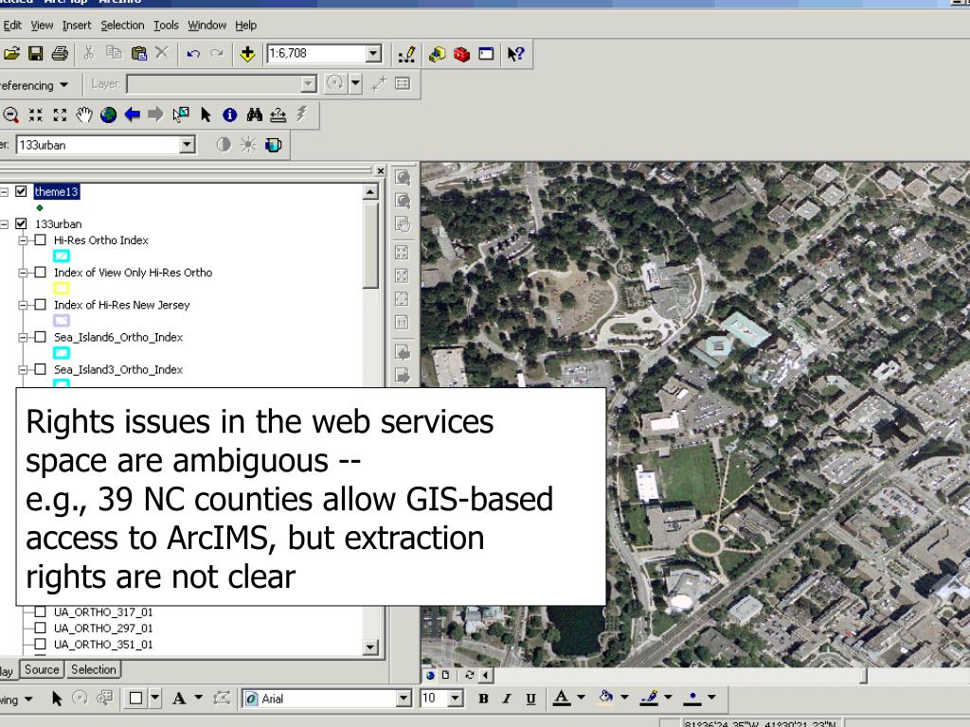Adjust layer brightness sun icon
Viewport: 970px width, 727px height.
point(248,145)
